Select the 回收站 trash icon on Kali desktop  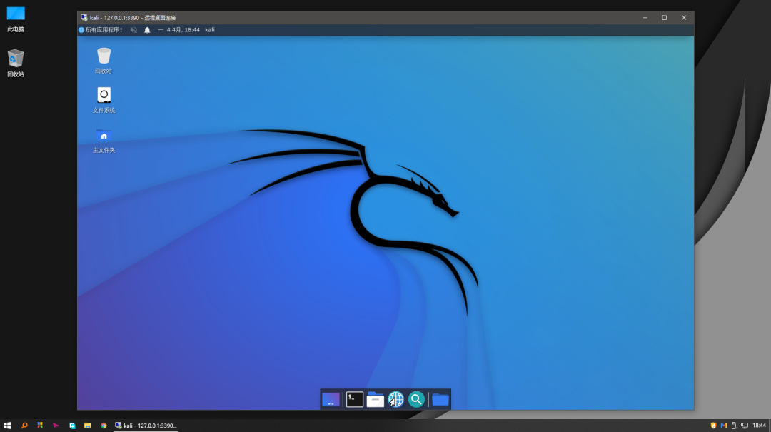tap(104, 61)
